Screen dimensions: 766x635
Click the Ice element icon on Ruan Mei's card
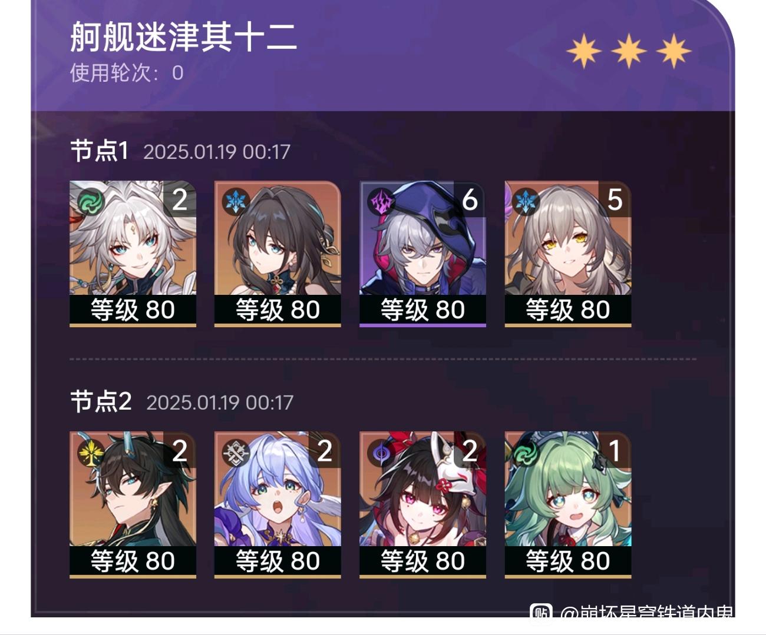236,202
